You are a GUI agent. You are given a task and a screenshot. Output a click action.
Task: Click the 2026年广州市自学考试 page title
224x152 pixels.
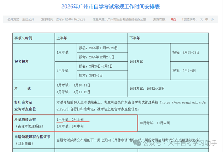click(111, 6)
